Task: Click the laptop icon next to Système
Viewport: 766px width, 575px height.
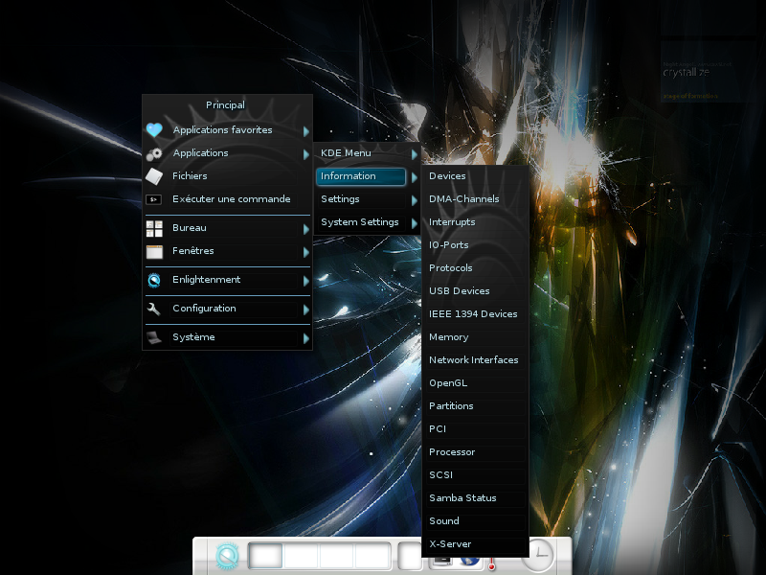Action: click(154, 337)
